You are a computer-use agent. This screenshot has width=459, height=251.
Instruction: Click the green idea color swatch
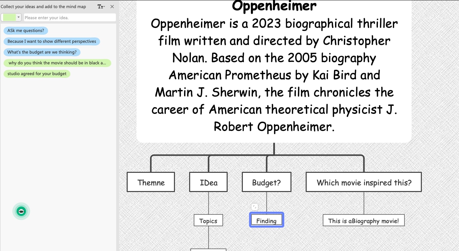click(x=9, y=18)
